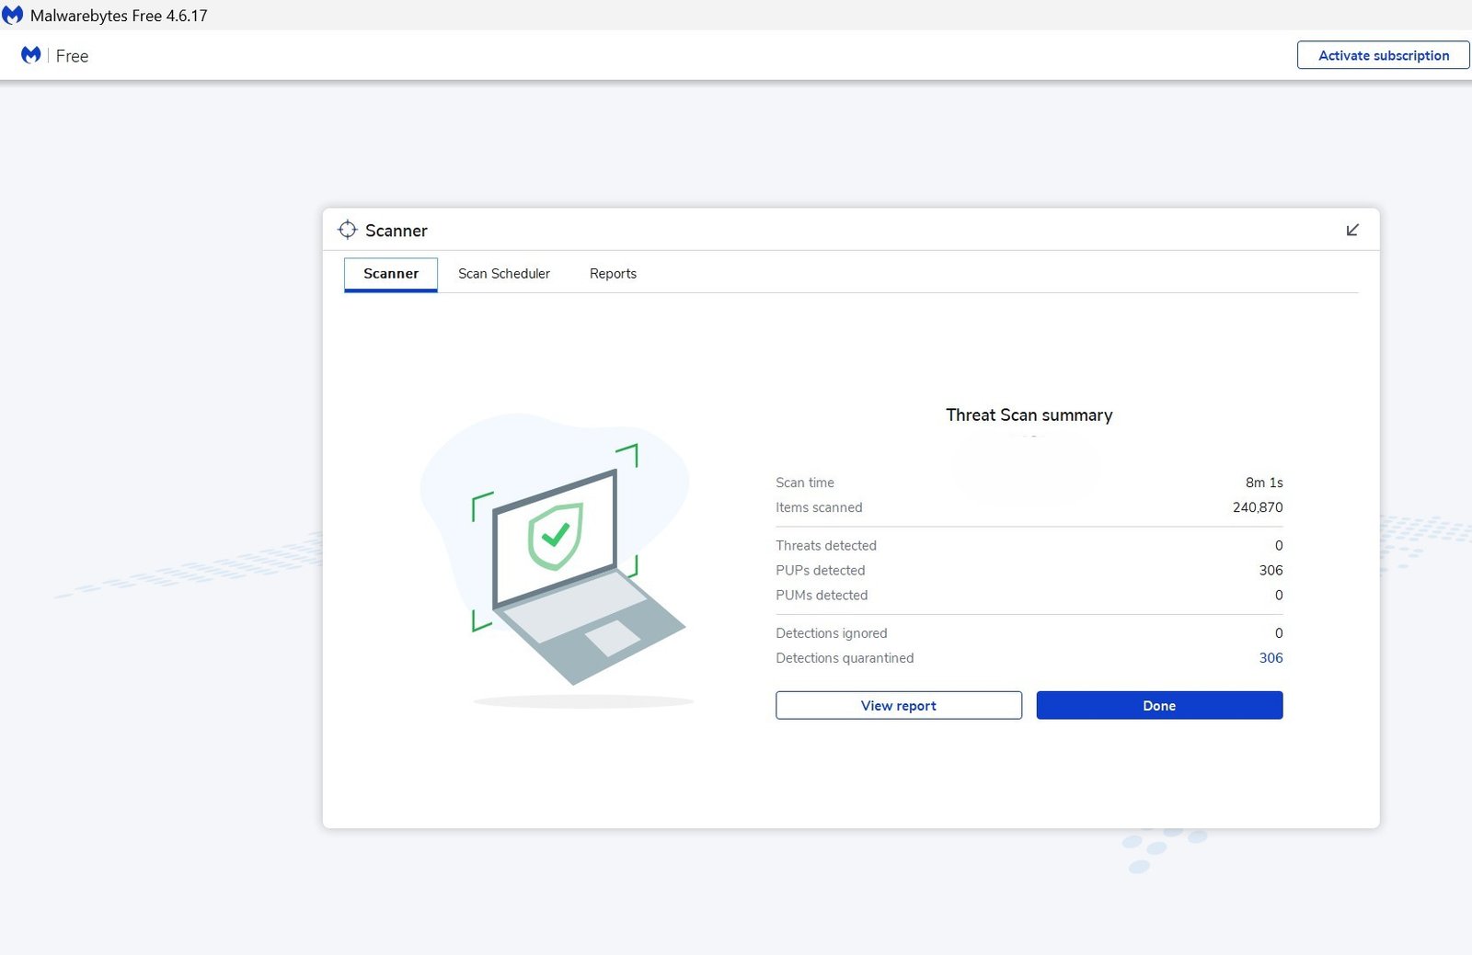Click the 8m 1s scan time value
The width and height of the screenshot is (1472, 955).
point(1264,483)
